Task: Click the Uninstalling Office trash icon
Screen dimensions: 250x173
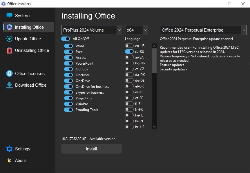Action: [x=9, y=50]
